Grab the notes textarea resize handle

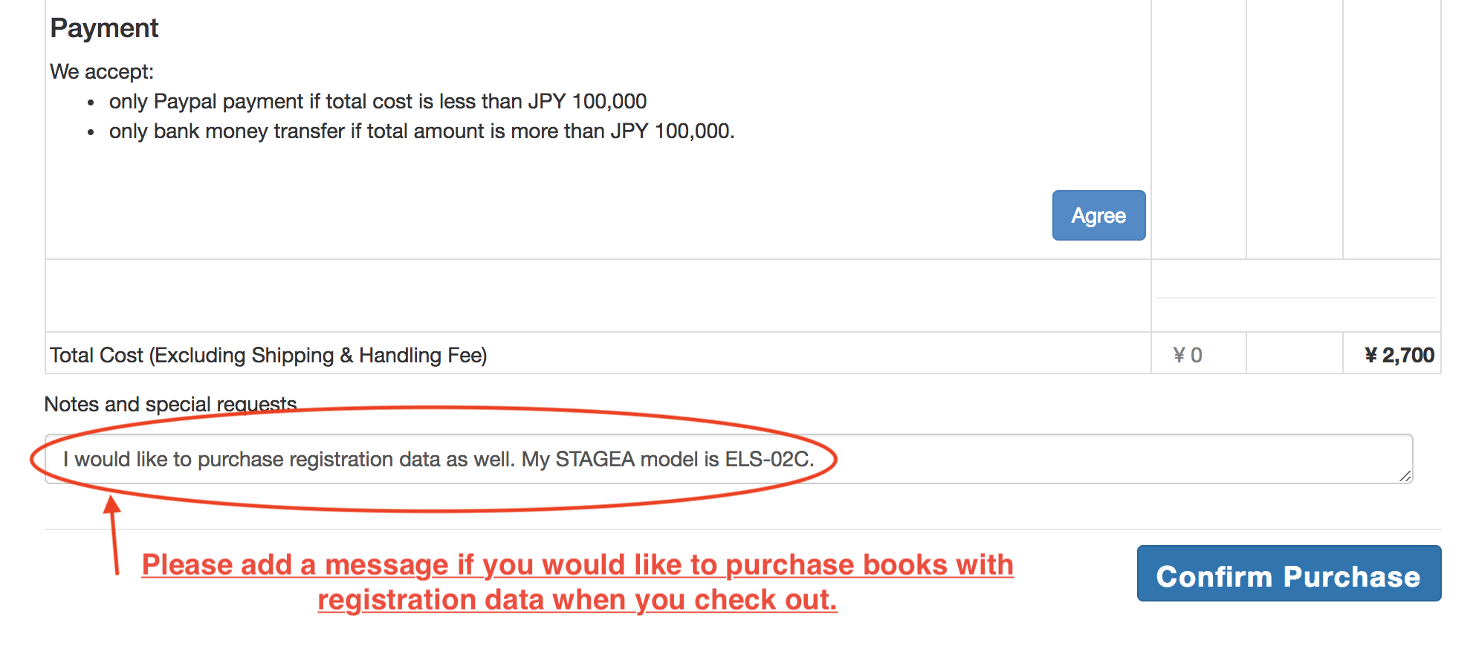1404,476
